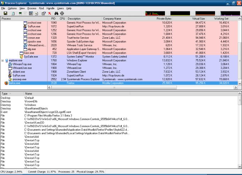The width and height of the screenshot is (242, 175).
Task: Click the Properties toolbar icon
Action: 43,13
